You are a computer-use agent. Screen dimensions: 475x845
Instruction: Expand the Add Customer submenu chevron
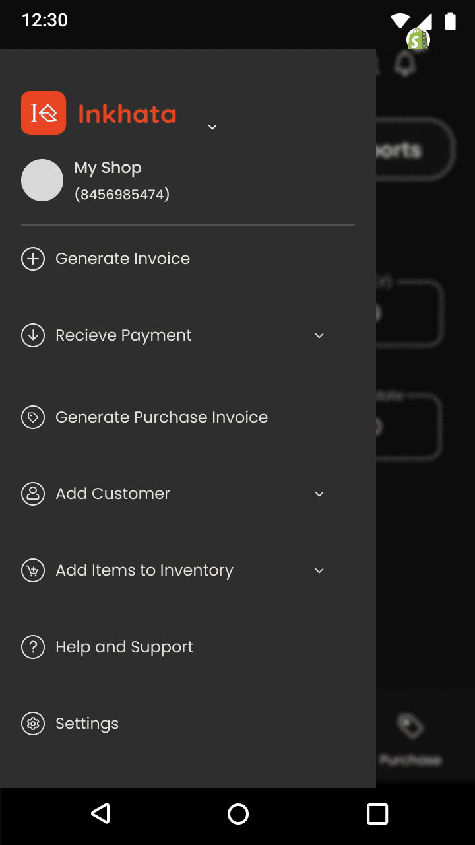tap(319, 494)
